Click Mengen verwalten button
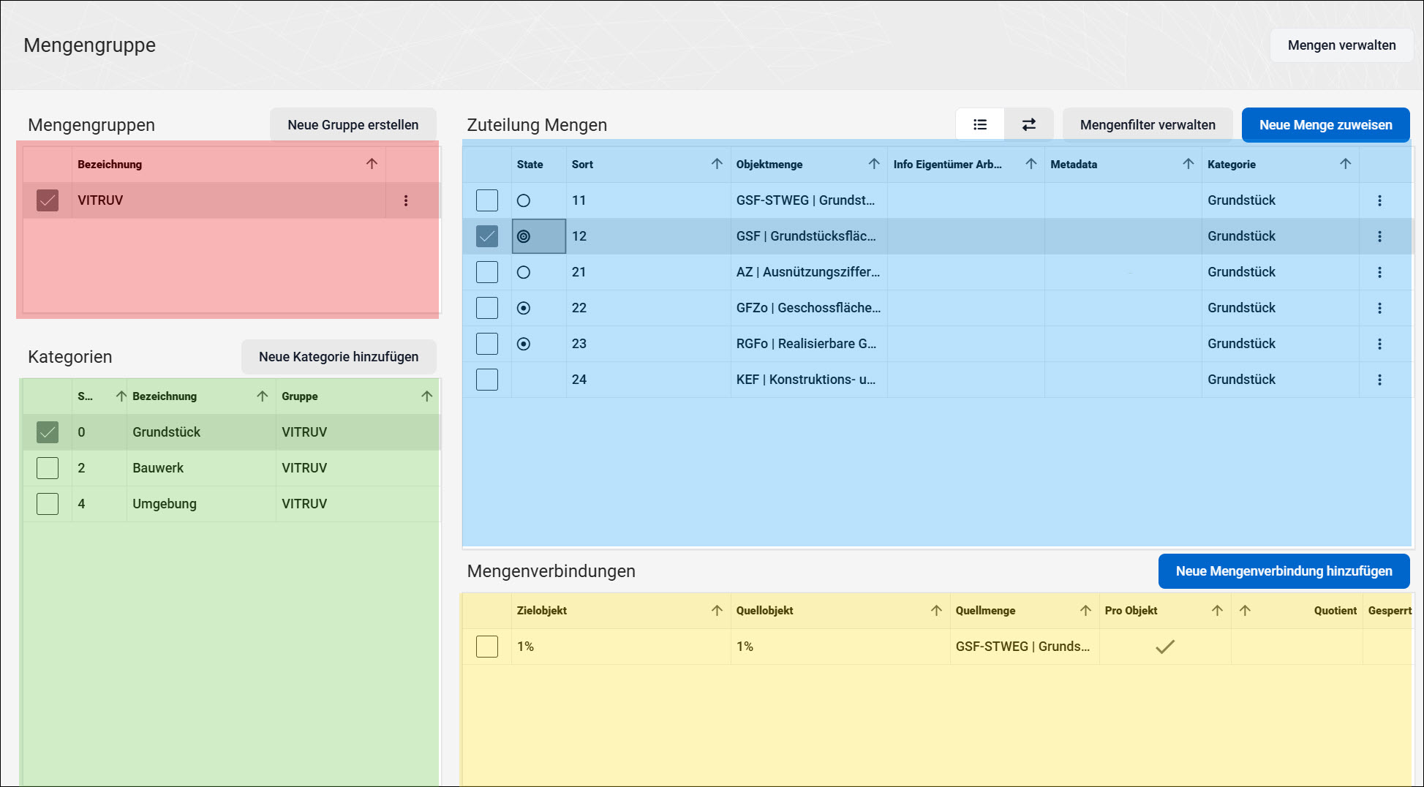 (x=1341, y=45)
